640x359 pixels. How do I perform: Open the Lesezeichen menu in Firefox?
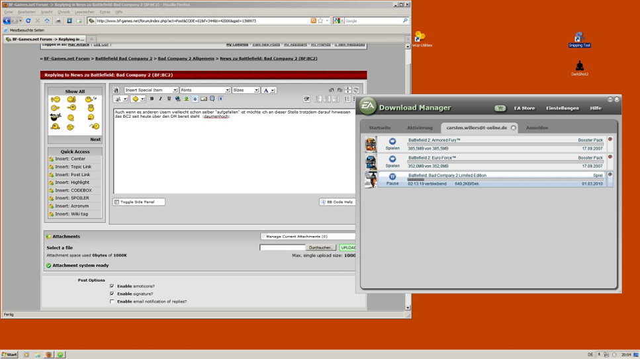85,13
